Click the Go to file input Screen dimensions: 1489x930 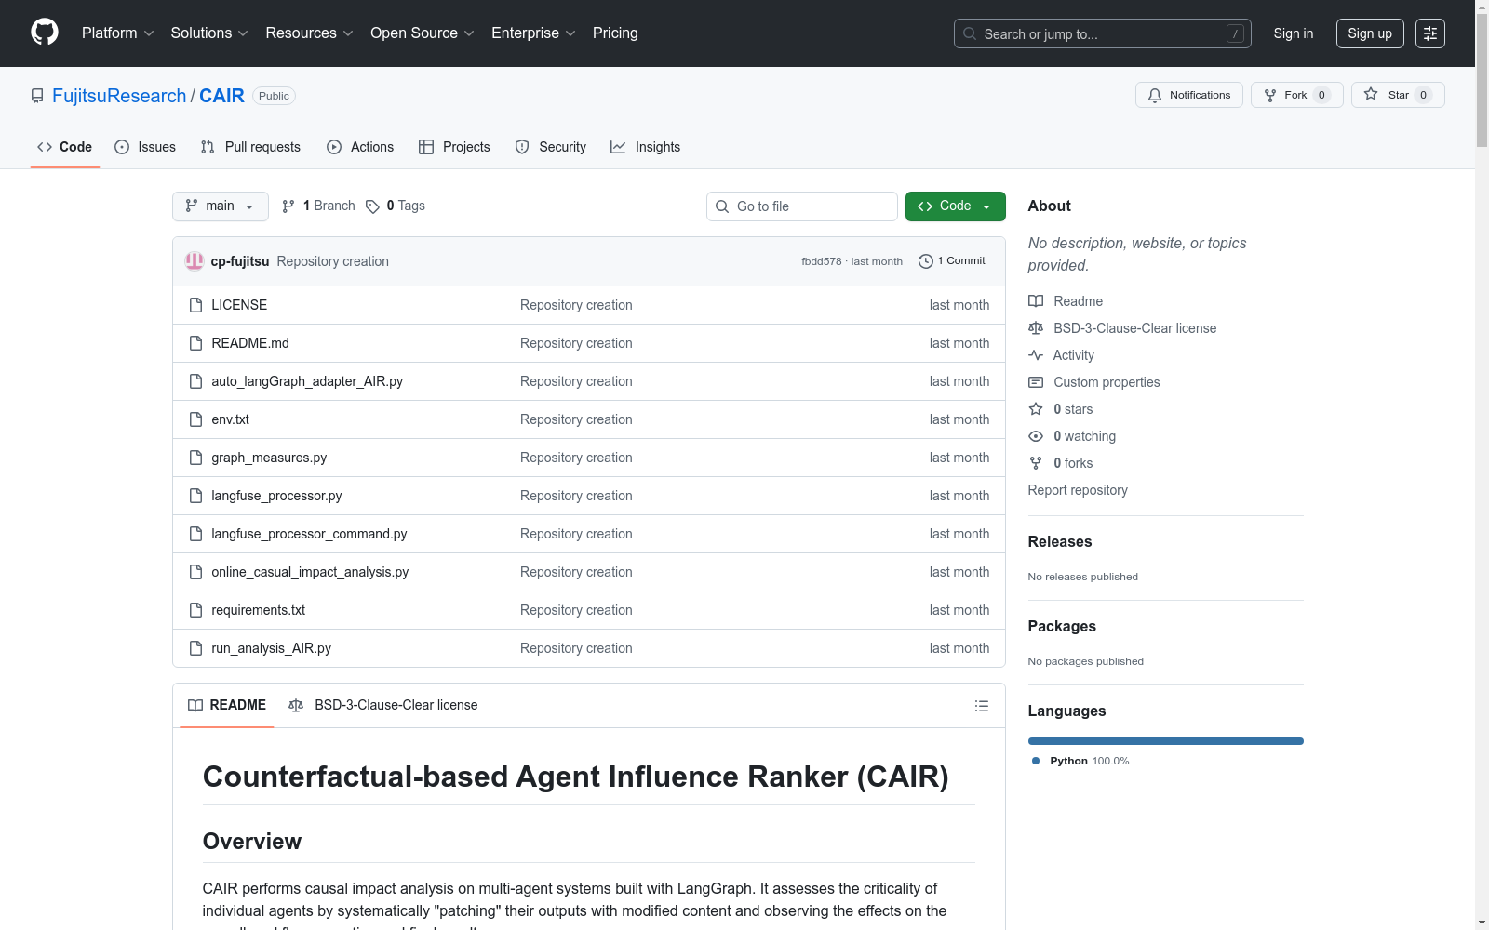pos(802,206)
